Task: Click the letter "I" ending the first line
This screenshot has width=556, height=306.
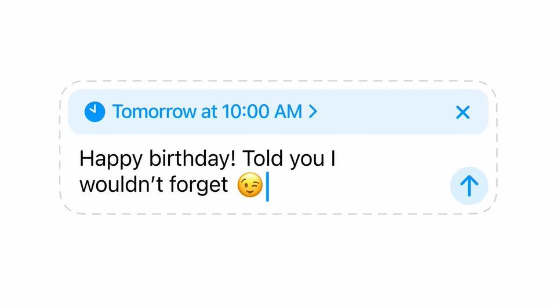Action: coord(333,158)
